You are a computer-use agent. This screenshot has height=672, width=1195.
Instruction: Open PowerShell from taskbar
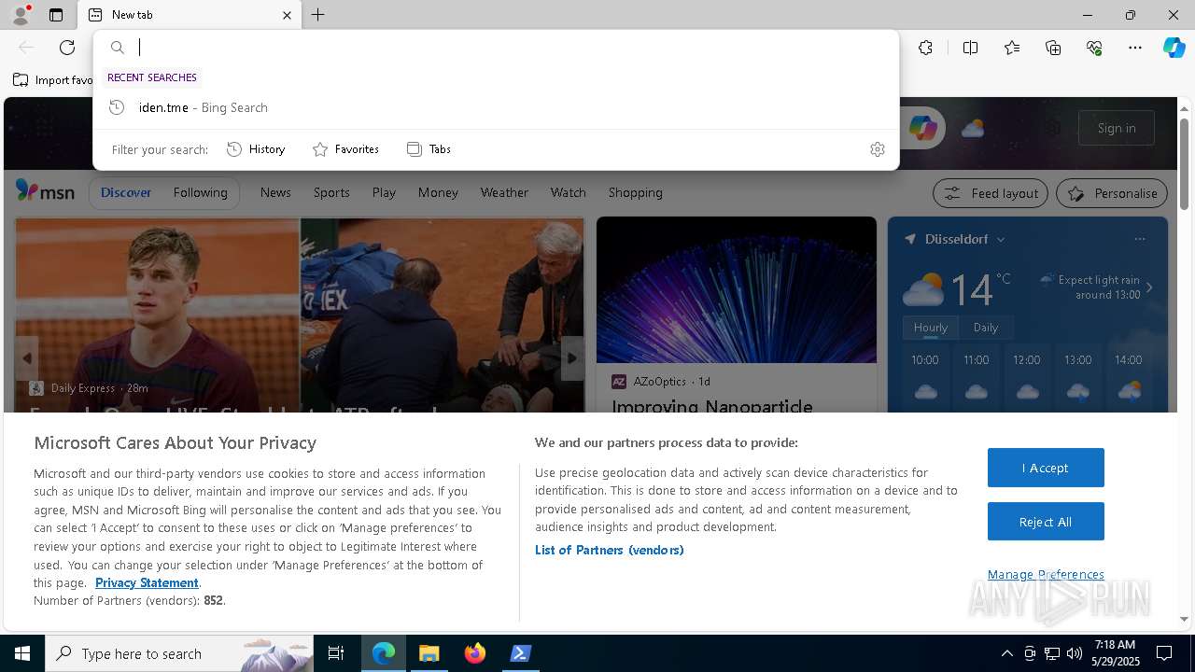pos(521,653)
